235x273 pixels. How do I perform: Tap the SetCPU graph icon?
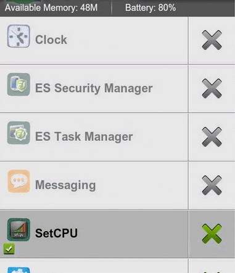tap(19, 230)
